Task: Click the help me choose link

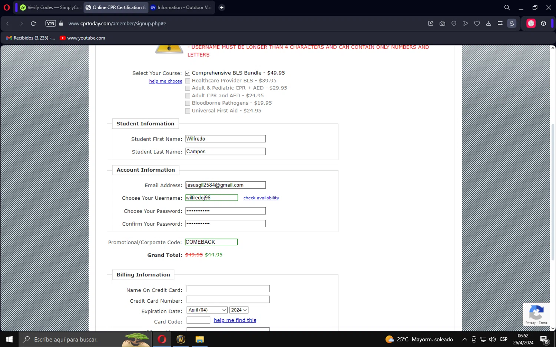Action: [166, 81]
